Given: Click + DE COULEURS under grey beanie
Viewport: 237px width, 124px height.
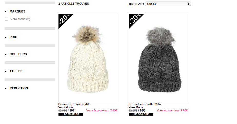Looking at the screenshot, I should pyautogui.click(x=141, y=114).
